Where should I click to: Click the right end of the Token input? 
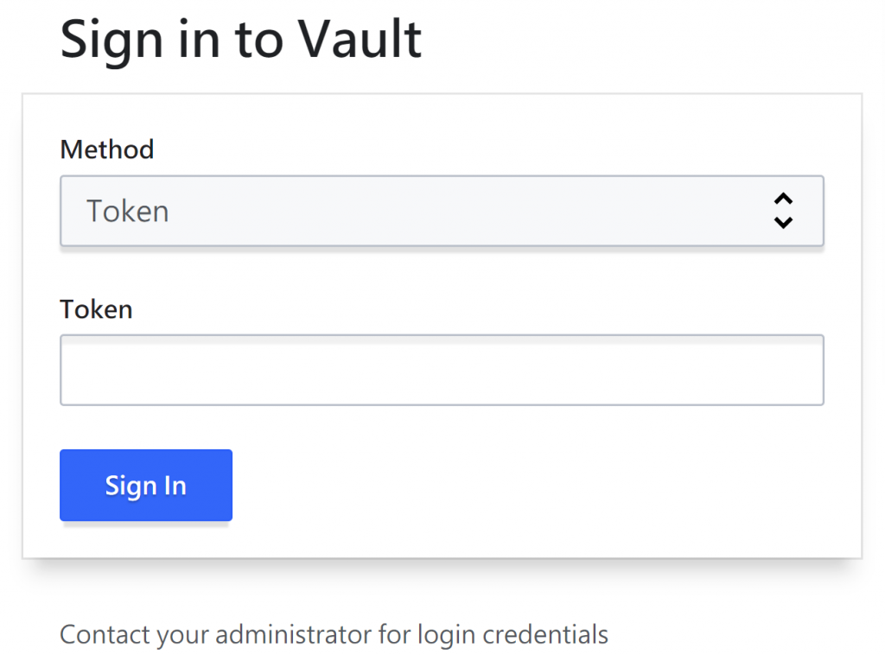tap(814, 370)
